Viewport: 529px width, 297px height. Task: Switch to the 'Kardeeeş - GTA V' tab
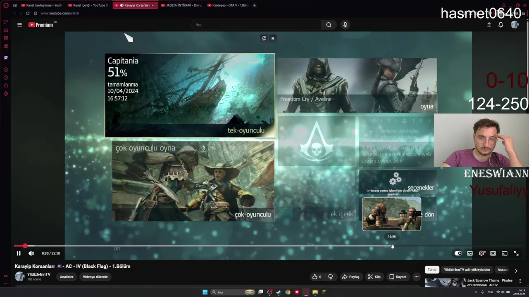(228, 5)
